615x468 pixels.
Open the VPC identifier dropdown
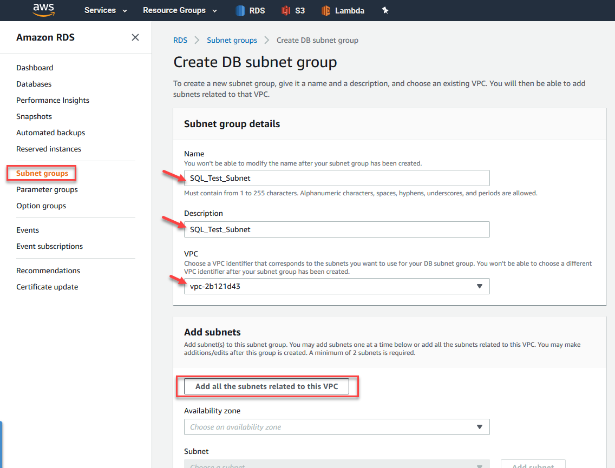click(x=337, y=286)
